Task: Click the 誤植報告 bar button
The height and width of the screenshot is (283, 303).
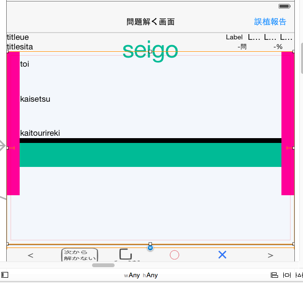Action: tap(270, 22)
